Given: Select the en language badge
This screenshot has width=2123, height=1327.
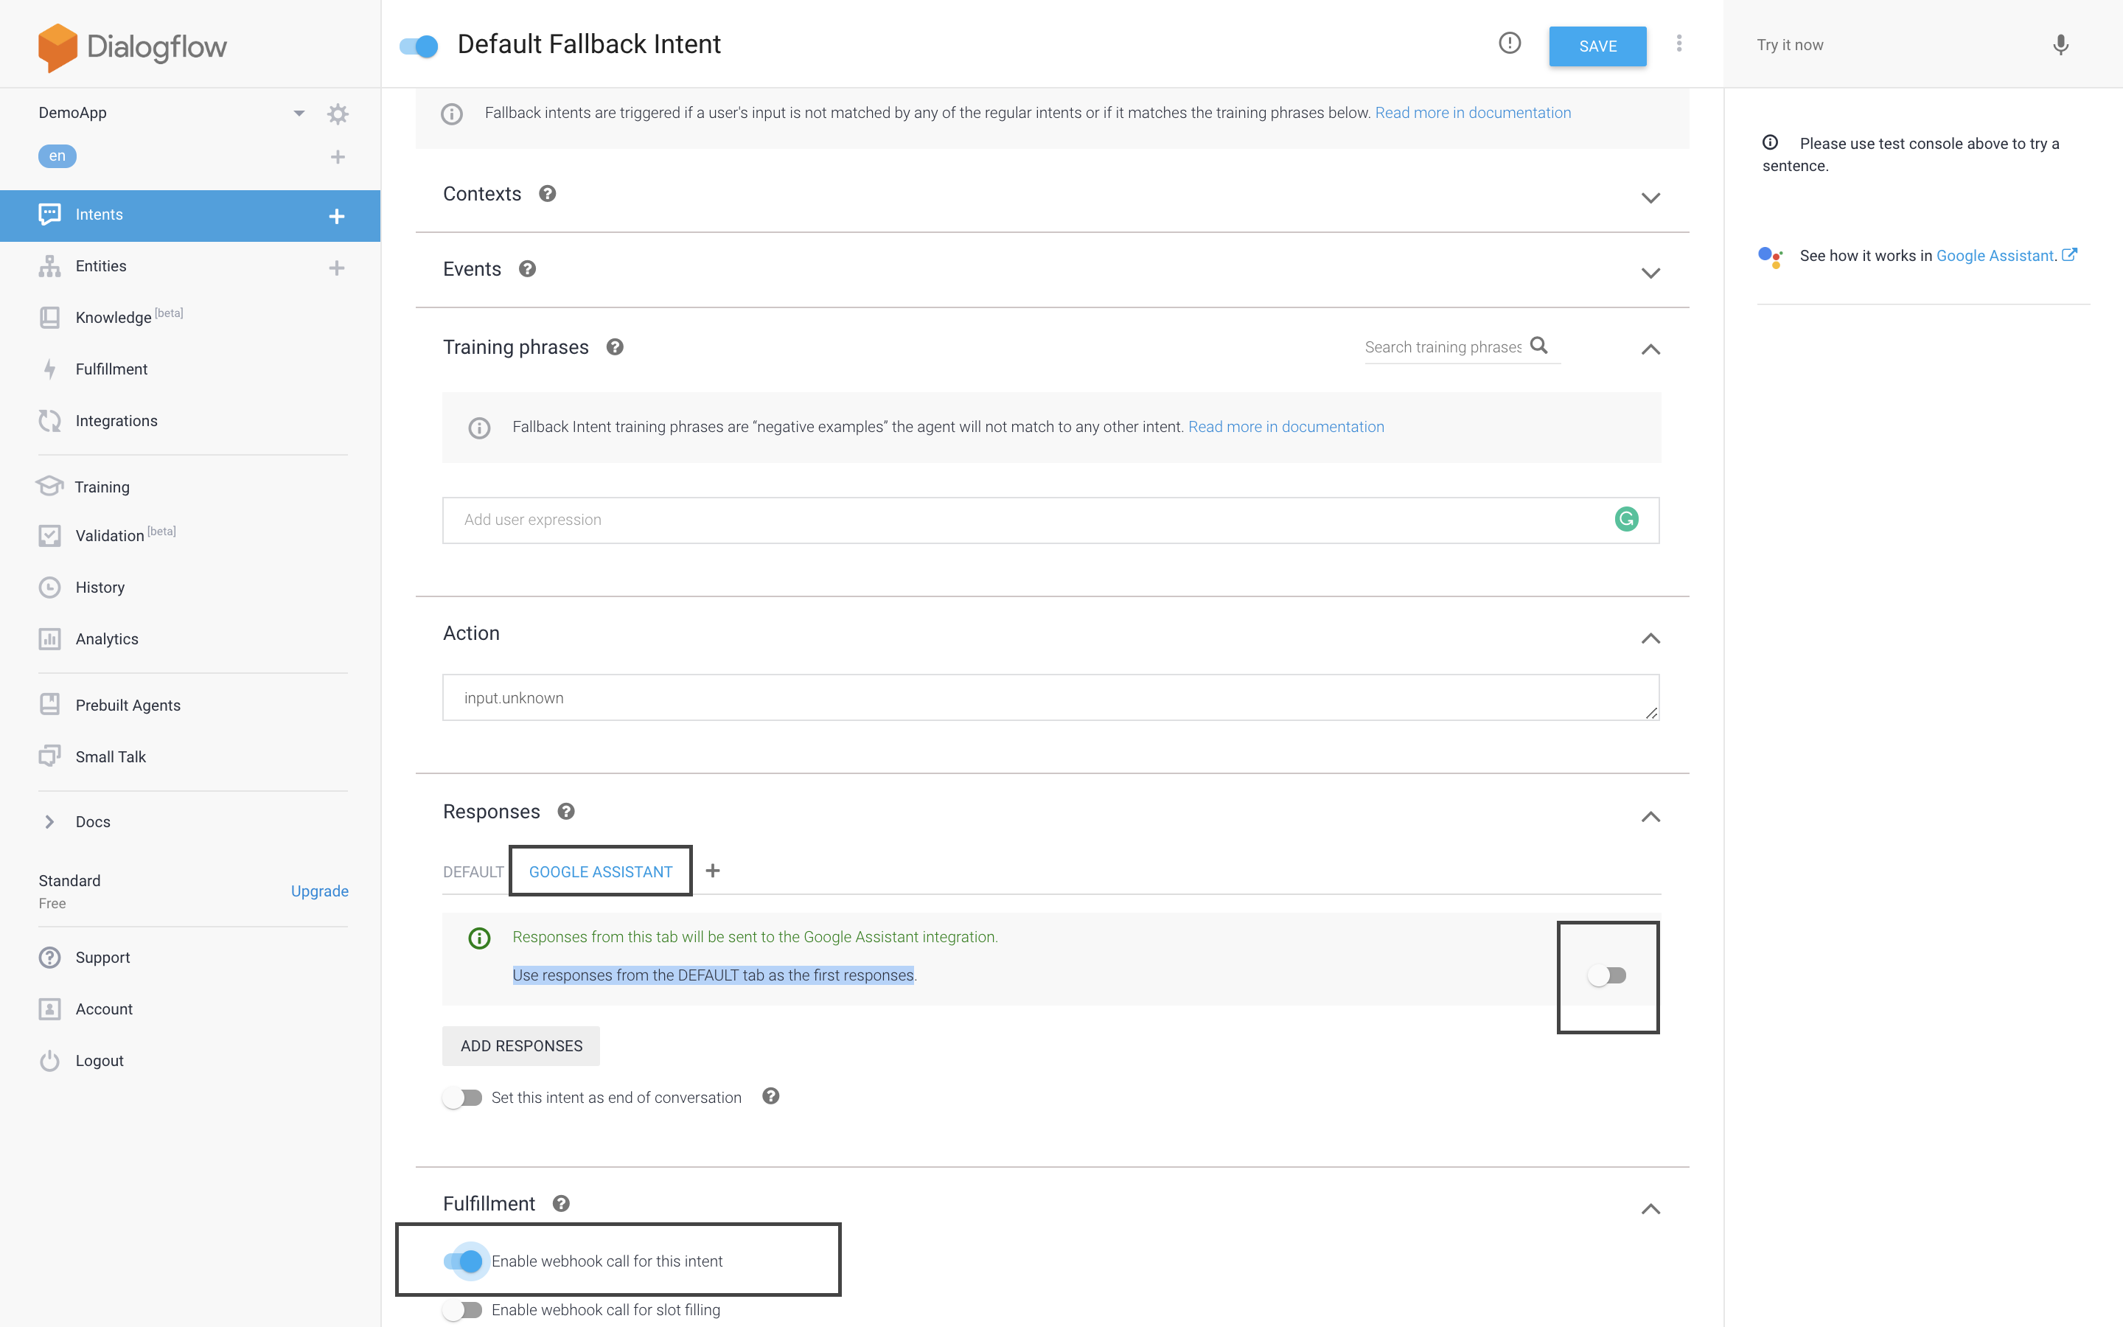Looking at the screenshot, I should point(57,156).
